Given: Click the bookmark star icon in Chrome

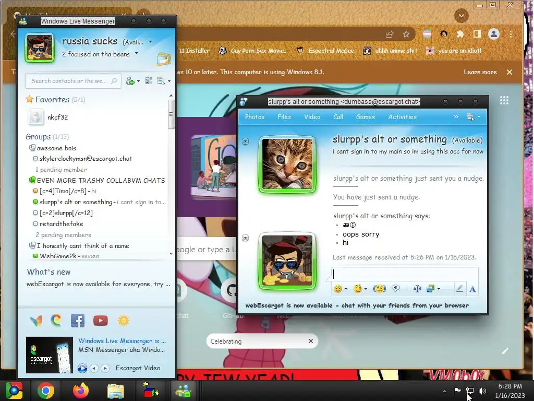Looking at the screenshot, I should tap(406, 34).
